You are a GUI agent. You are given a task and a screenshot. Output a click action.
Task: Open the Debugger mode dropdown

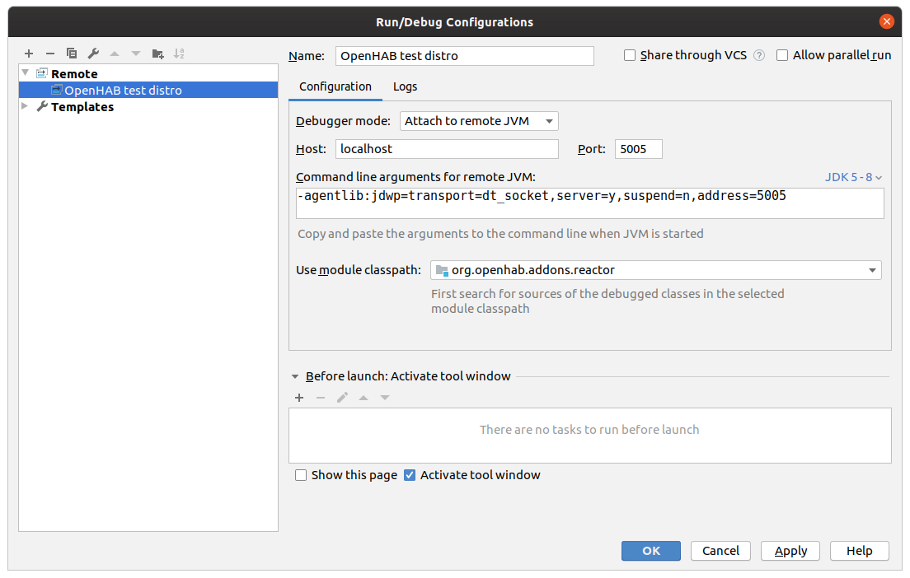coord(548,120)
